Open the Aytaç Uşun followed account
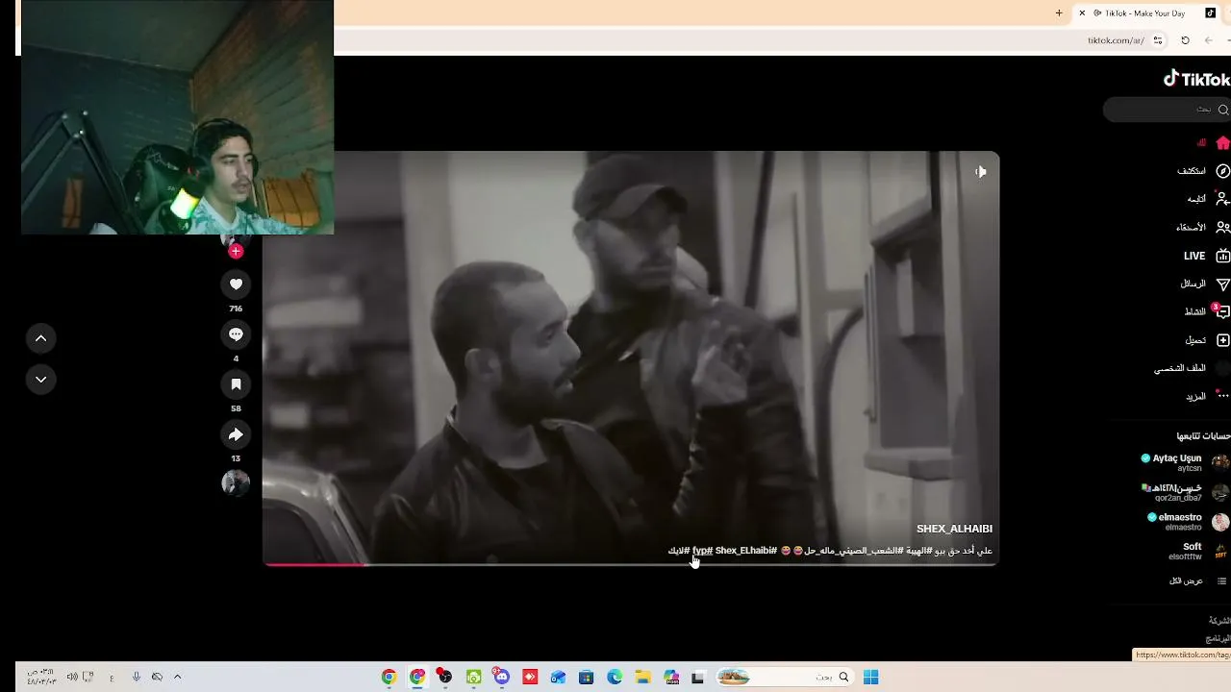Viewport: 1231px width, 692px height. 1185,462
